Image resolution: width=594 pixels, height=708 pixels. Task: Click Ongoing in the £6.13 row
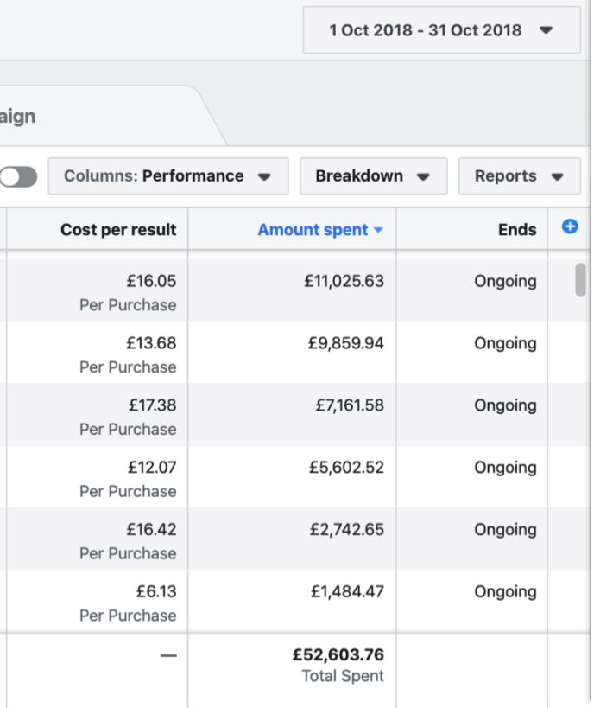pos(504,592)
